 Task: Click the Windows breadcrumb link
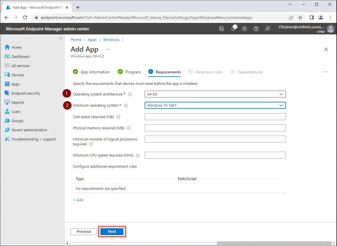point(111,40)
